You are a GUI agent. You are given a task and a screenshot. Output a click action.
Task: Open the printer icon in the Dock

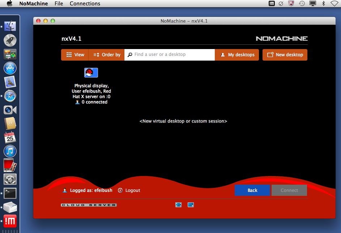[x=10, y=207]
